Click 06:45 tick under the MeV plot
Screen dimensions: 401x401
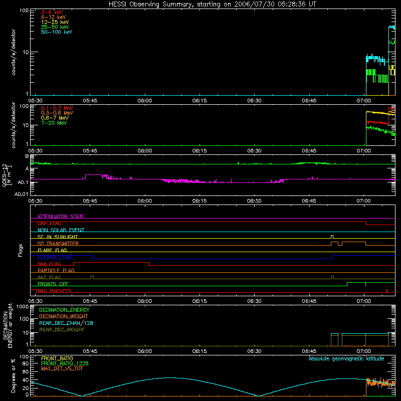[309, 151]
